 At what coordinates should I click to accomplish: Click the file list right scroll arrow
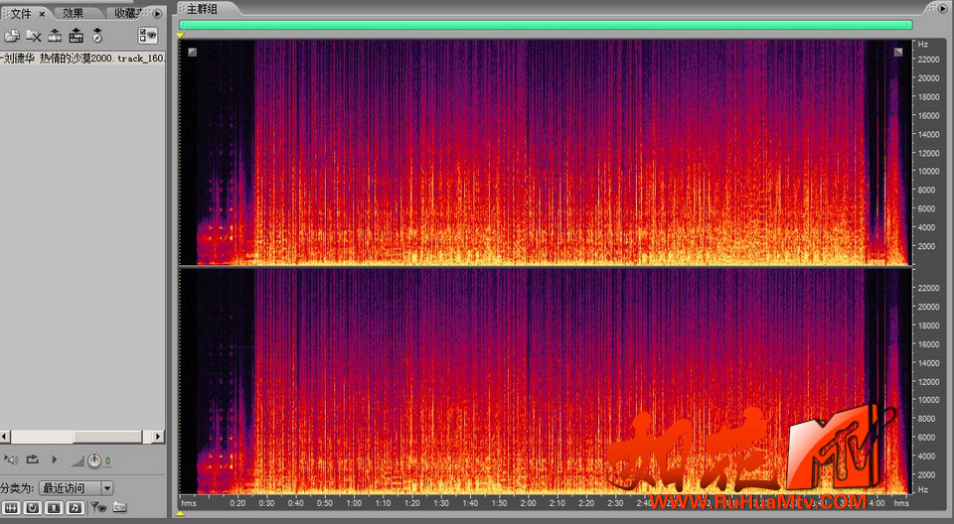point(158,436)
